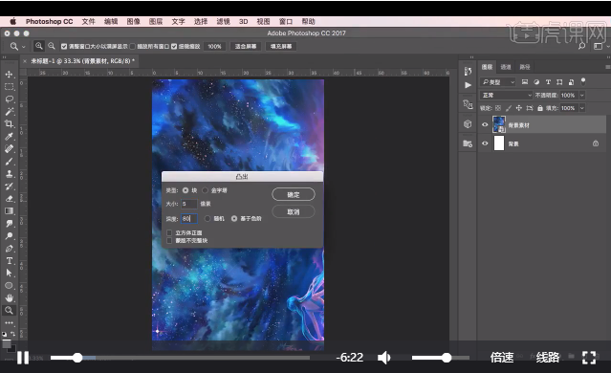611x373 pixels.
Task: Select the Eyedropper tool
Action: pyautogui.click(x=9, y=137)
